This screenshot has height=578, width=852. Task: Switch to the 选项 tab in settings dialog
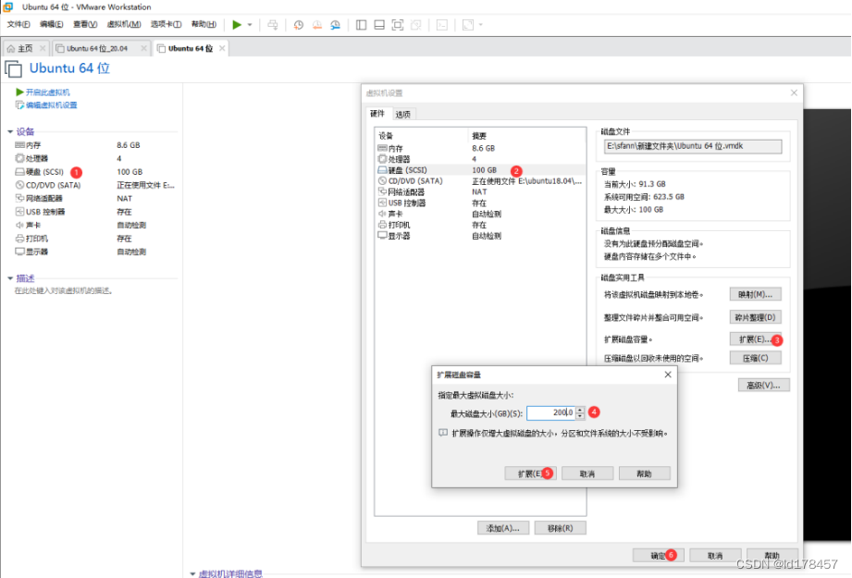[x=403, y=114]
